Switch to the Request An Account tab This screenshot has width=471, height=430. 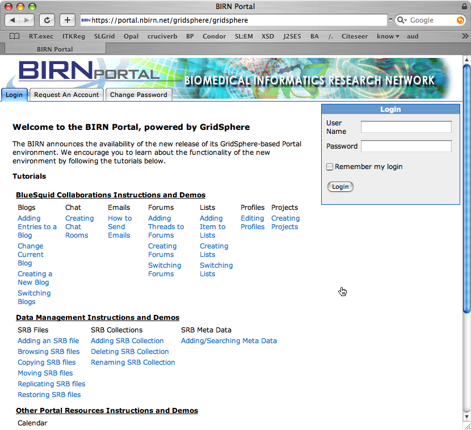[x=66, y=95]
